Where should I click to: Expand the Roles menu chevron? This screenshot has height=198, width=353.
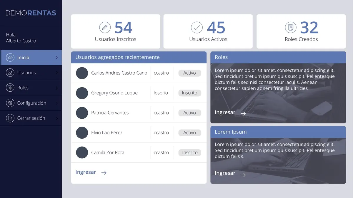57,88
